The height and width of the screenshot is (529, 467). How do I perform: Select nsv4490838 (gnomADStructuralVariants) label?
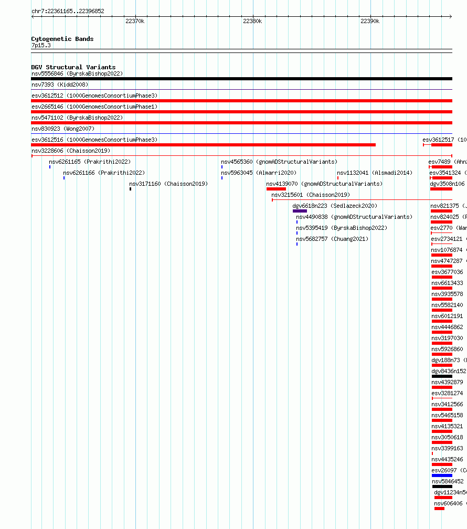pos(354,217)
